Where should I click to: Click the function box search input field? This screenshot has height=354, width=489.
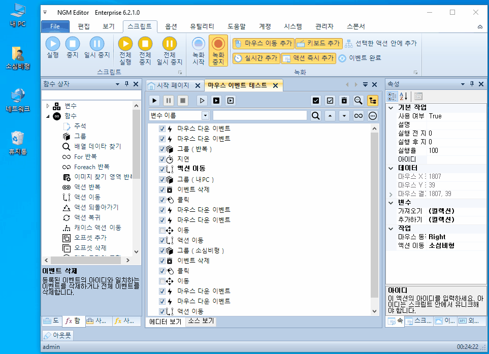pos(91,94)
